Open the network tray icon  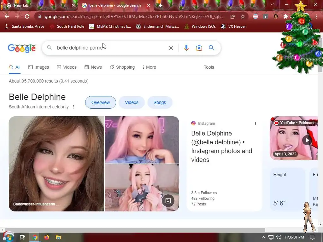pos(271,237)
